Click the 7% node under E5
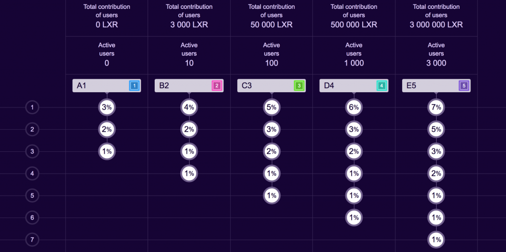This screenshot has width=506, height=252. click(x=436, y=107)
